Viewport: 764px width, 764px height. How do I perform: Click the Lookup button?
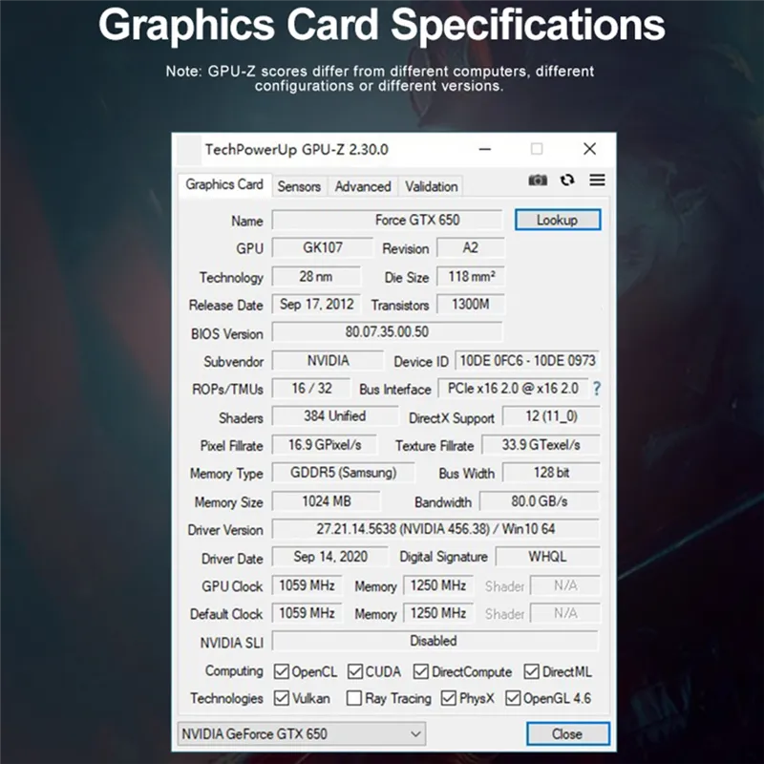558,220
